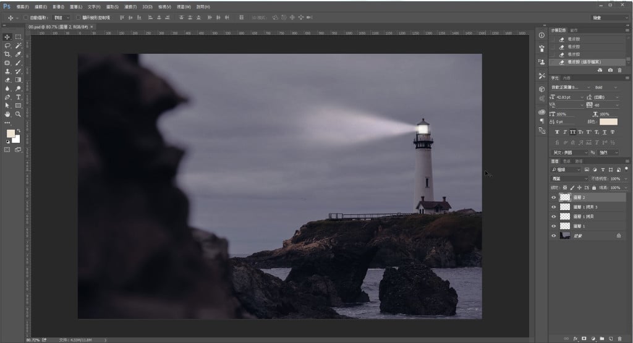Select the Lasso tool
Screen dimensions: 633x343
pyautogui.click(x=7, y=46)
